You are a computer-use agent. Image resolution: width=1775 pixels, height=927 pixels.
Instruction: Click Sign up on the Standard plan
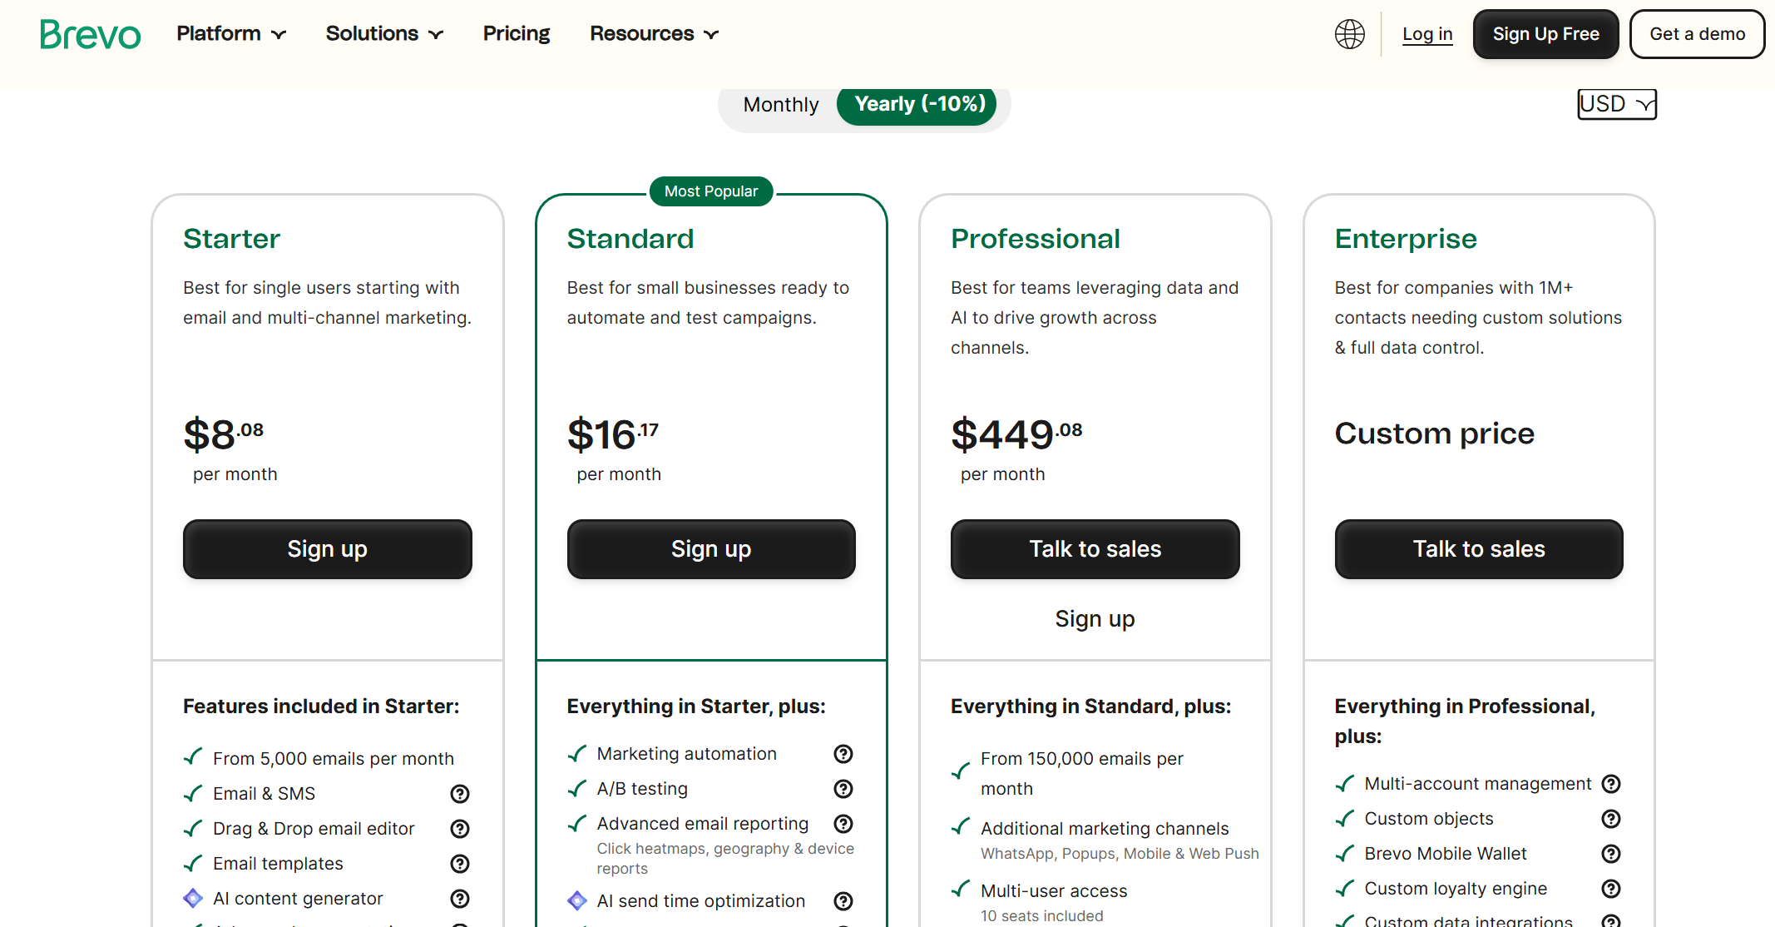[x=710, y=549]
